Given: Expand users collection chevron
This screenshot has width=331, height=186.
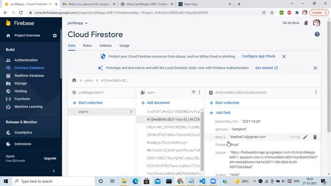Looking at the screenshot, I should [x=131, y=112].
